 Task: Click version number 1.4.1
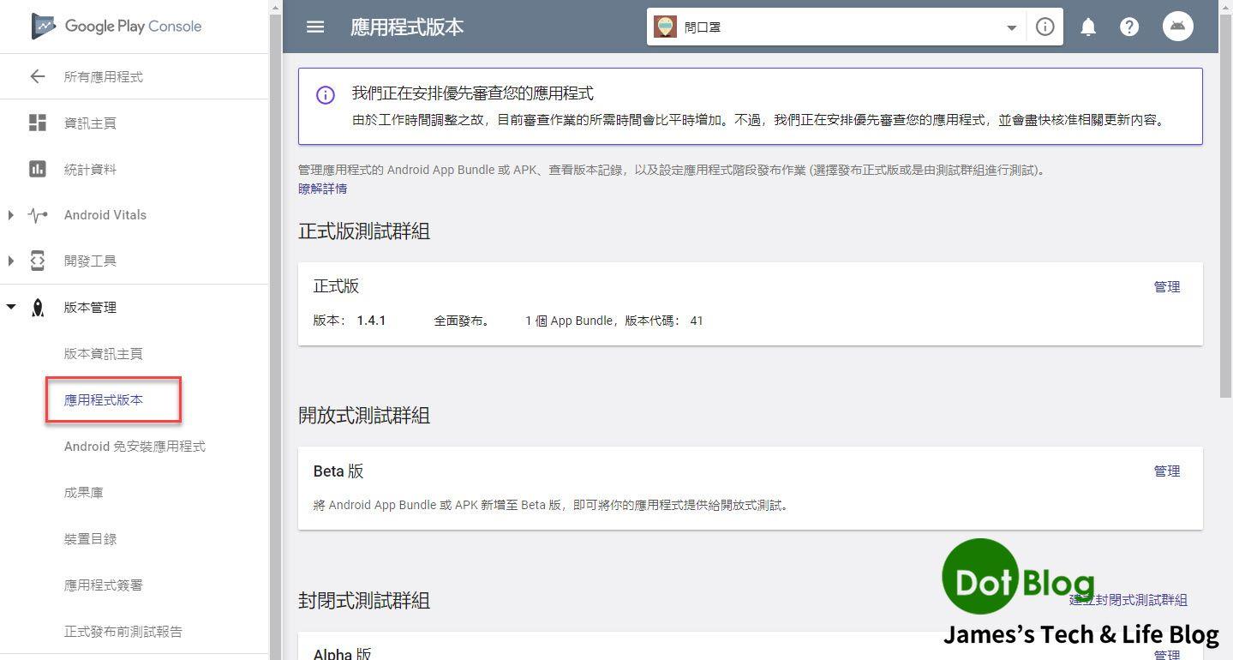(x=371, y=321)
